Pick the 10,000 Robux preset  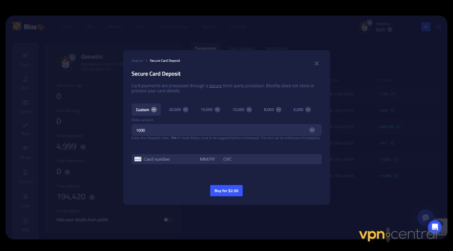click(x=242, y=109)
